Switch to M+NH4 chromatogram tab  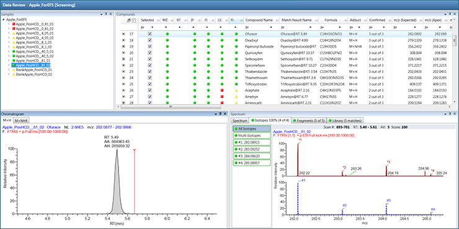pos(22,120)
